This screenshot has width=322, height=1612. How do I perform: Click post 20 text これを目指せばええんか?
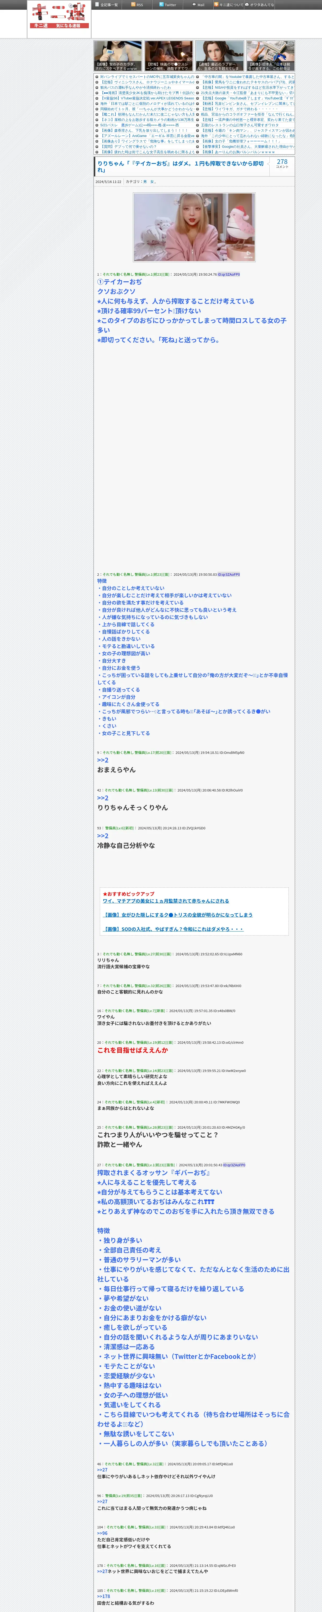[133, 1050]
